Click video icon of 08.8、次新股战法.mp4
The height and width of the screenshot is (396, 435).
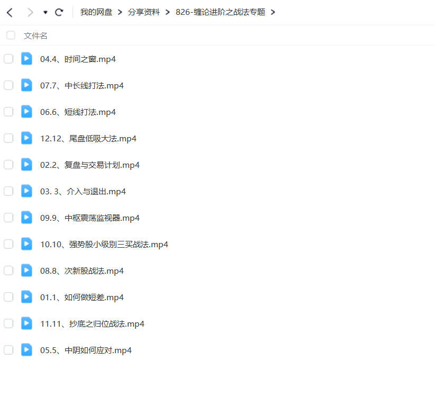click(x=26, y=270)
